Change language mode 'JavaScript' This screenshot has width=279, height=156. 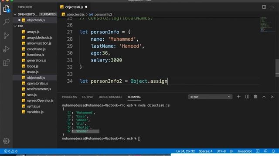(x=245, y=151)
